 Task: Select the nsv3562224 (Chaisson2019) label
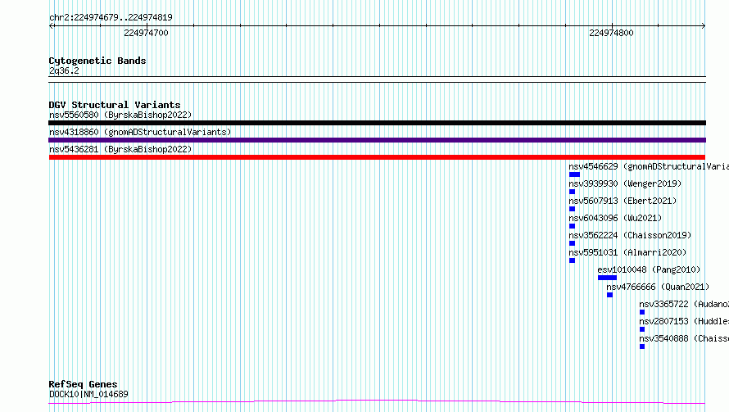point(630,235)
